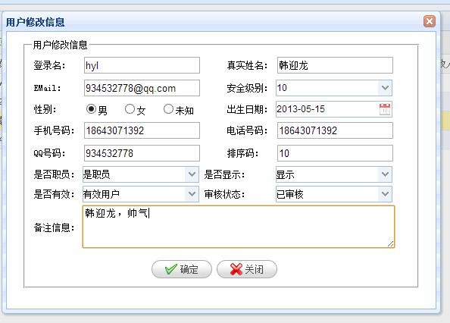The height and width of the screenshot is (323, 450).
Task: Click the 关闭 close button
Action: 247,269
